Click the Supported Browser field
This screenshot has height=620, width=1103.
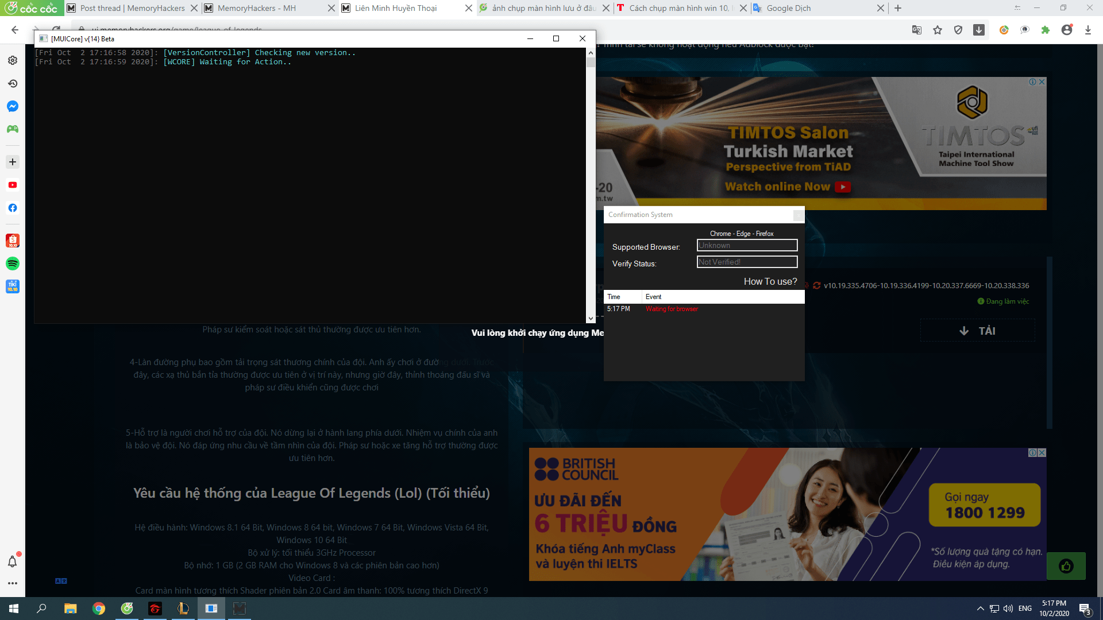747,246
